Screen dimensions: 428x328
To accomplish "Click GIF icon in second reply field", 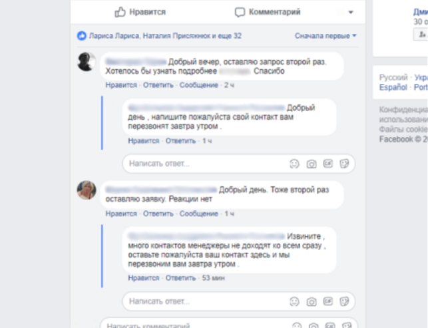I will coord(328,301).
